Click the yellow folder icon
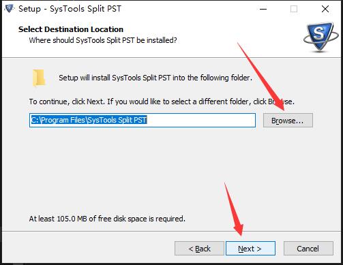Viewport: 343px width, 265px height. (x=39, y=78)
